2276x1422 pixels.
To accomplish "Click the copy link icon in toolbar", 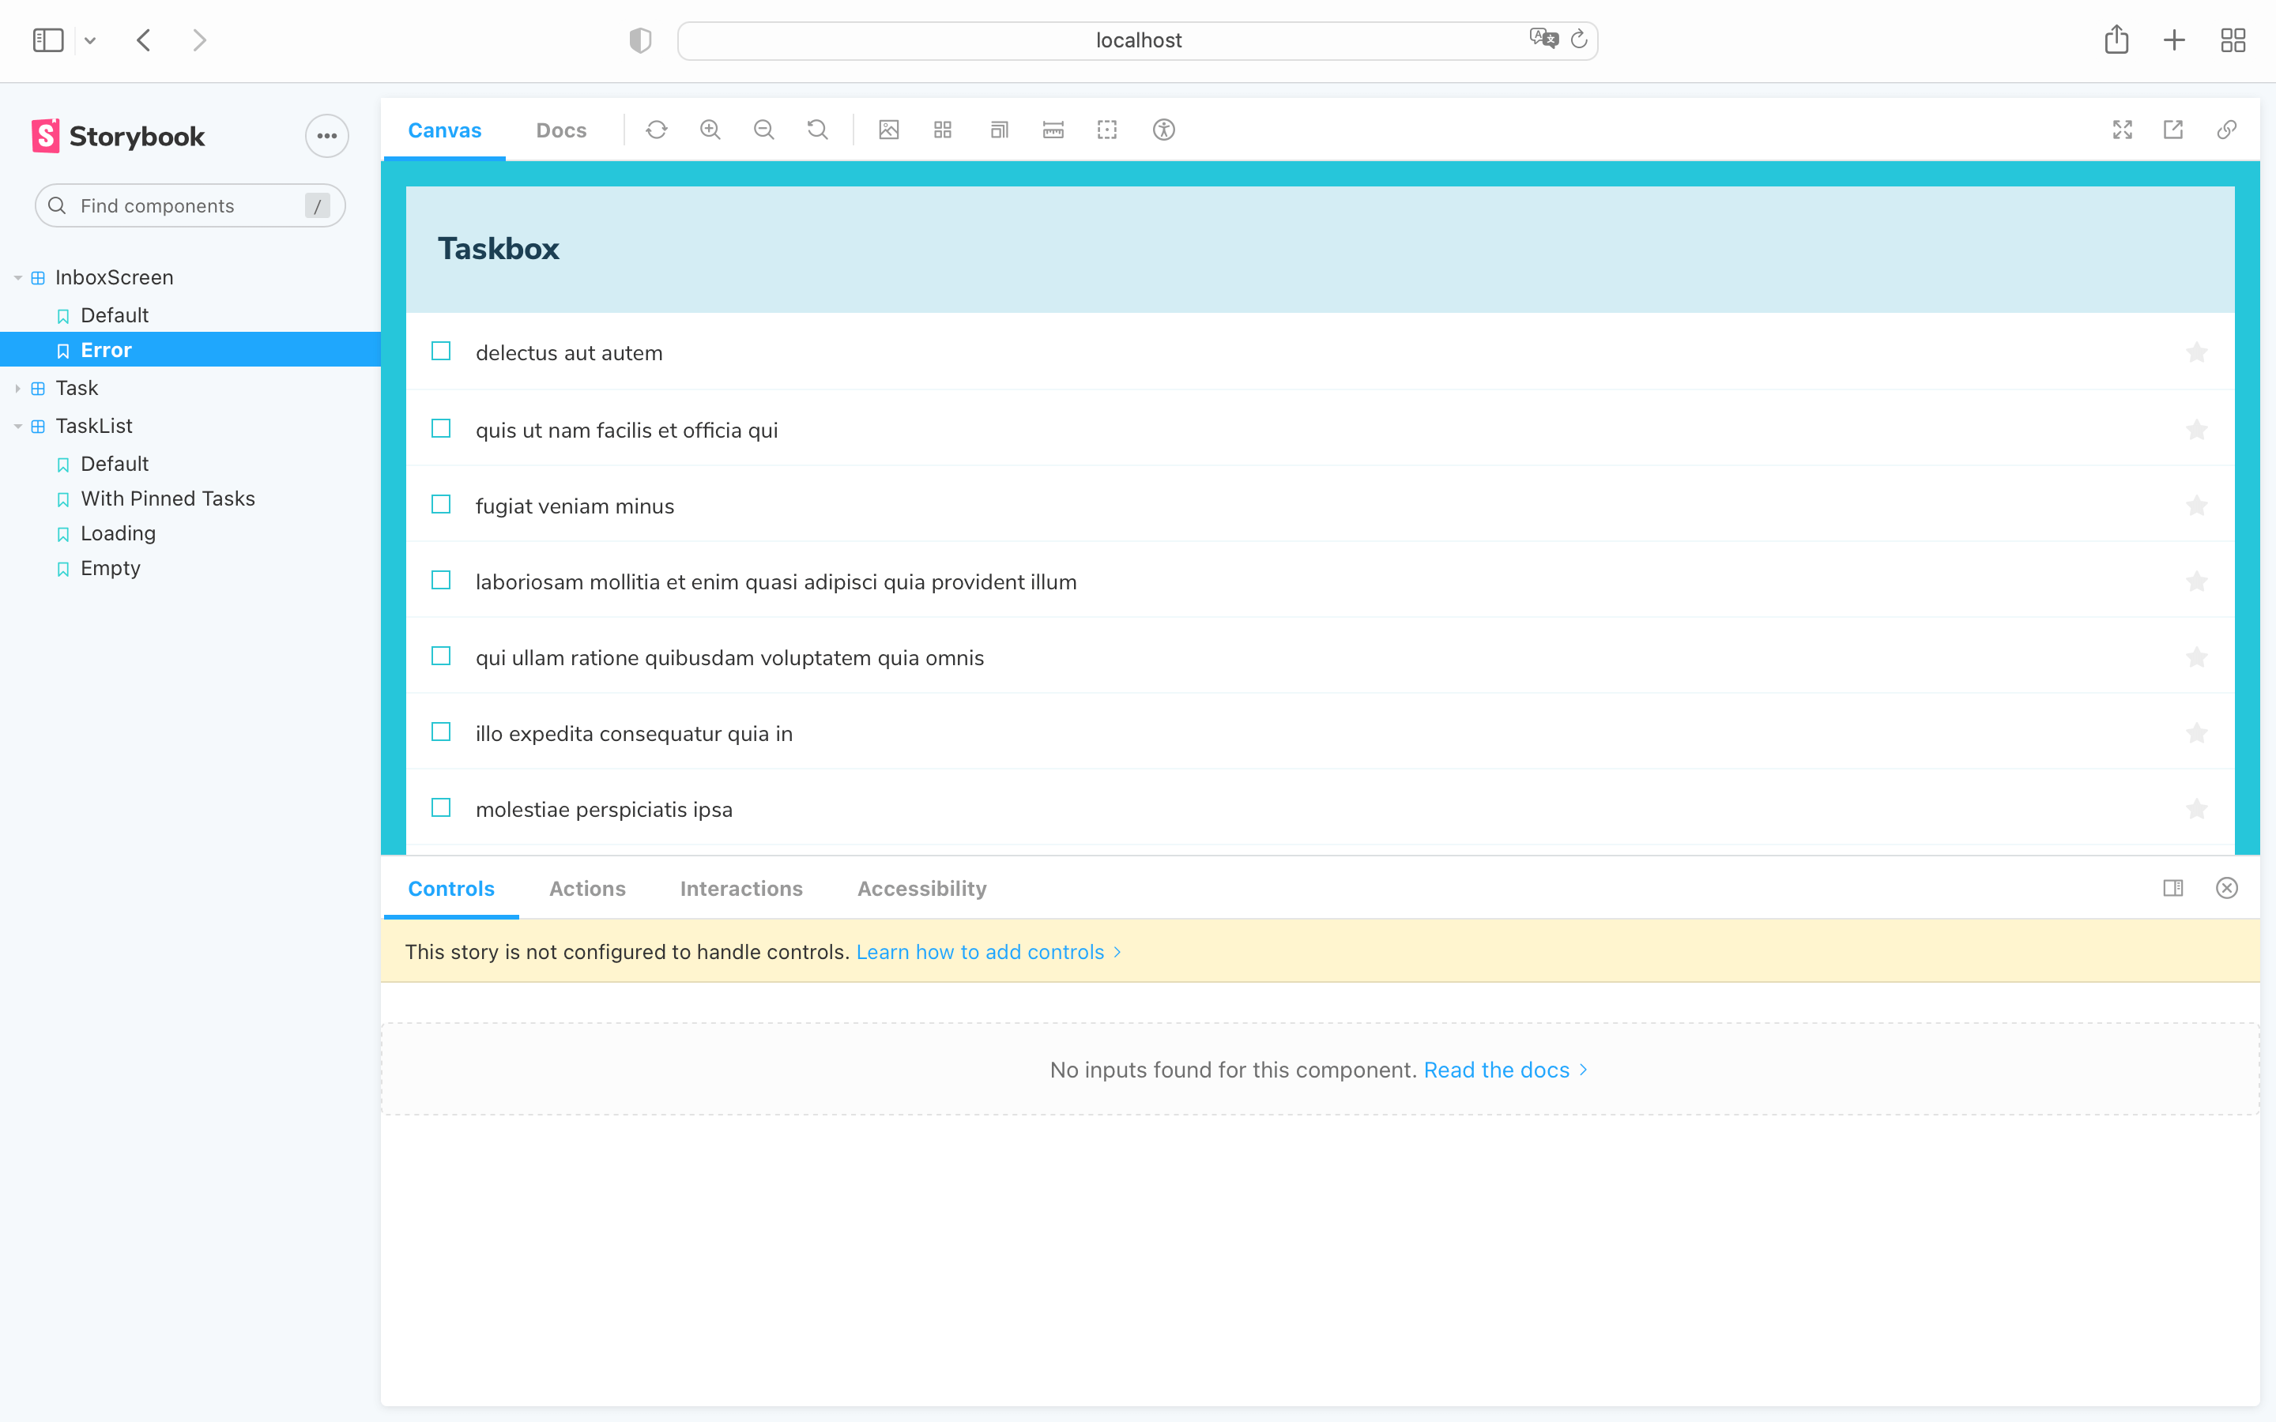I will tap(2227, 130).
